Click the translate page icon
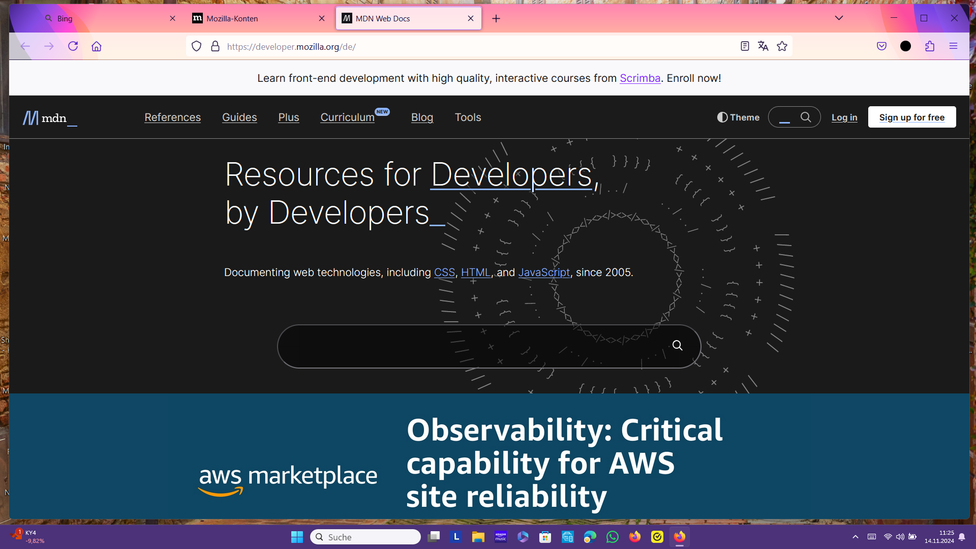Viewport: 976px width, 549px height. pos(763,46)
